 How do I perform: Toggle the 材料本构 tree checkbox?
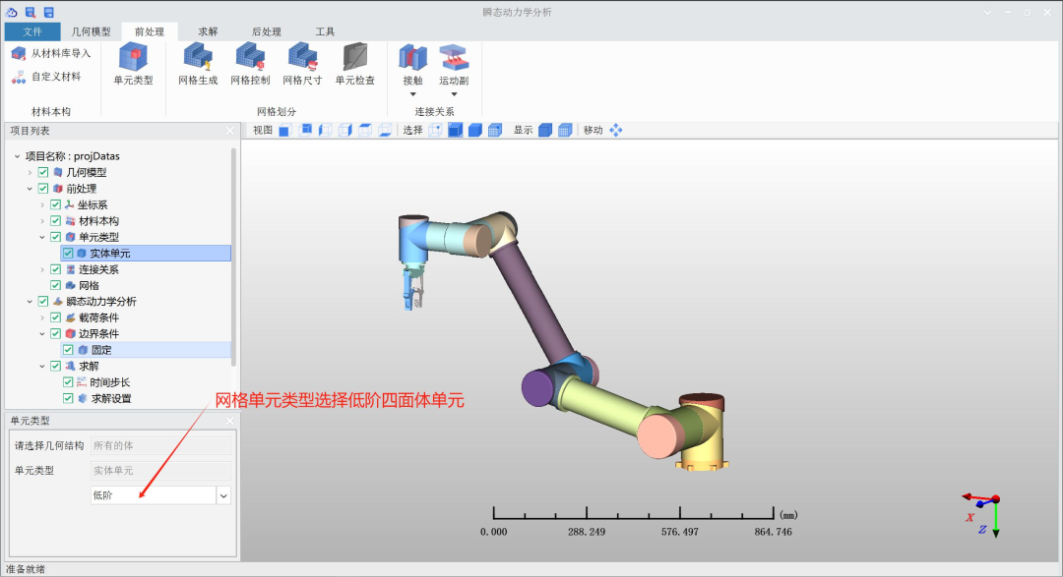(x=55, y=221)
